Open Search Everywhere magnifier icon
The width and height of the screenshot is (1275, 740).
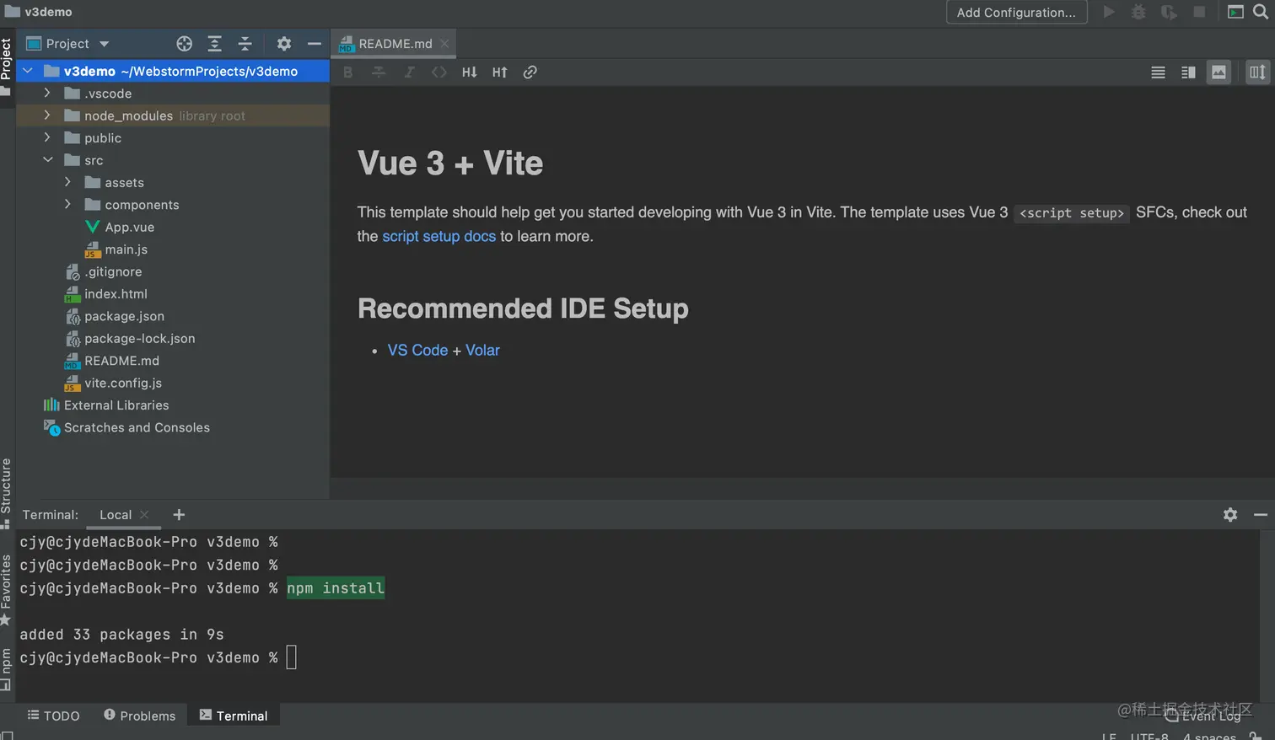click(1261, 12)
